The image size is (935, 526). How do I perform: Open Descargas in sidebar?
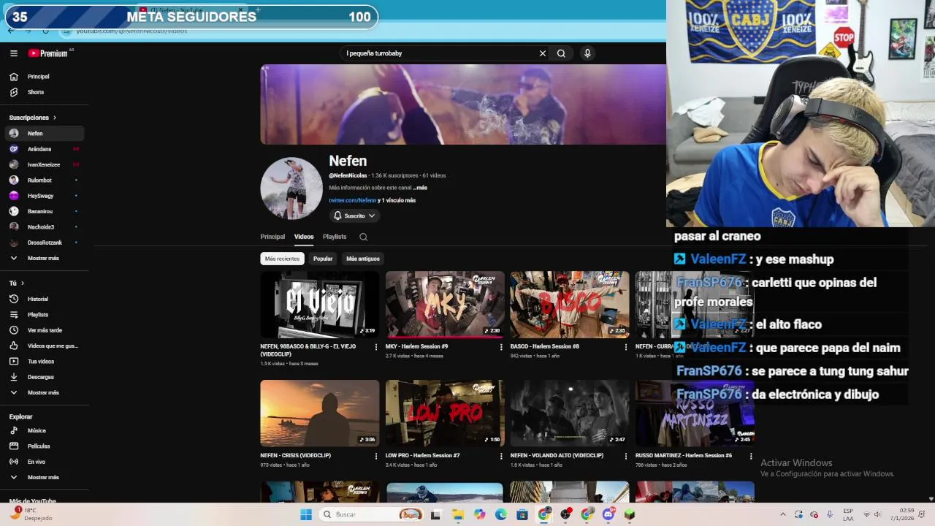(45, 377)
